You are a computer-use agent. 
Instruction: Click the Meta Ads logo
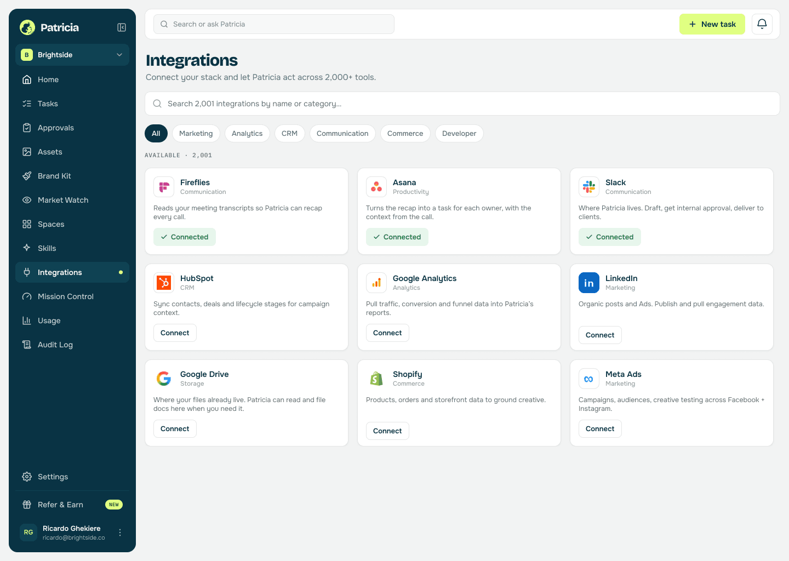(589, 379)
